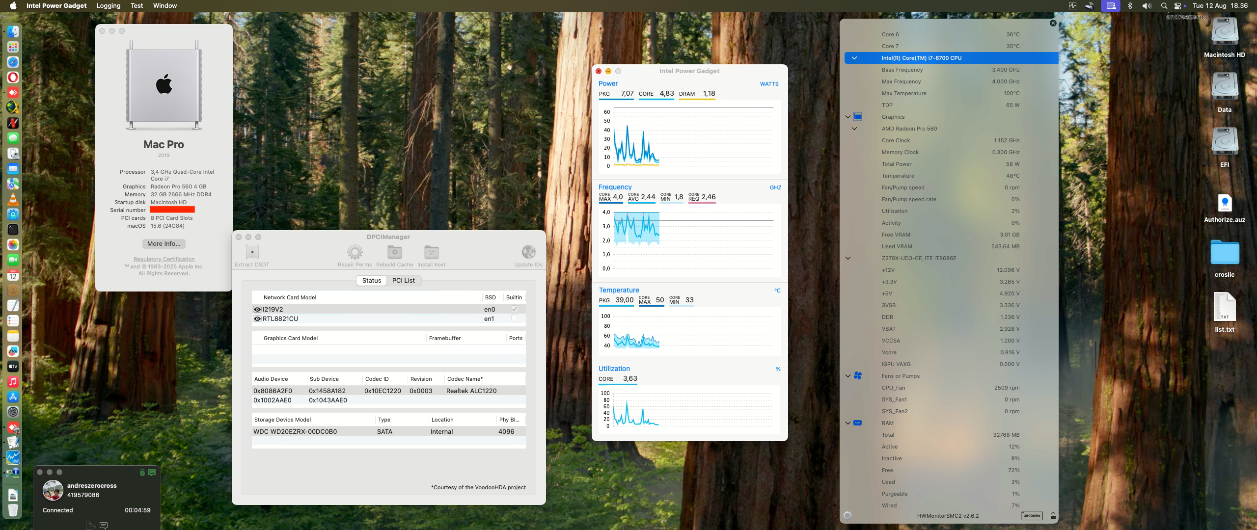Open Apple menu
This screenshot has width=1257, height=530.
(x=13, y=6)
